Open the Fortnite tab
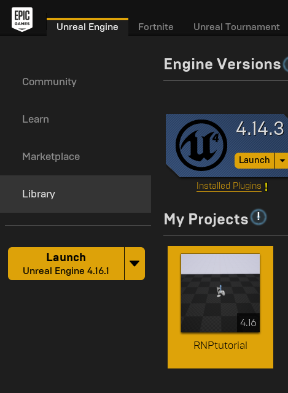Image resolution: width=288 pixels, height=393 pixels. point(156,27)
